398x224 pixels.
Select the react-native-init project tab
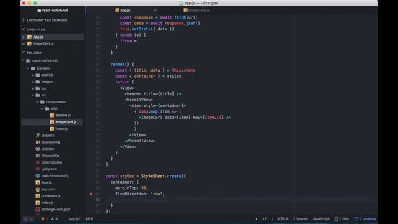tap(53, 11)
